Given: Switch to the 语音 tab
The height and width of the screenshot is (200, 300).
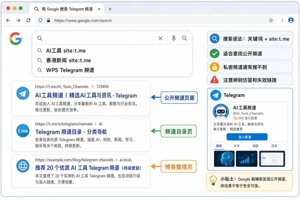Looking at the screenshot, I should coord(274,146).
